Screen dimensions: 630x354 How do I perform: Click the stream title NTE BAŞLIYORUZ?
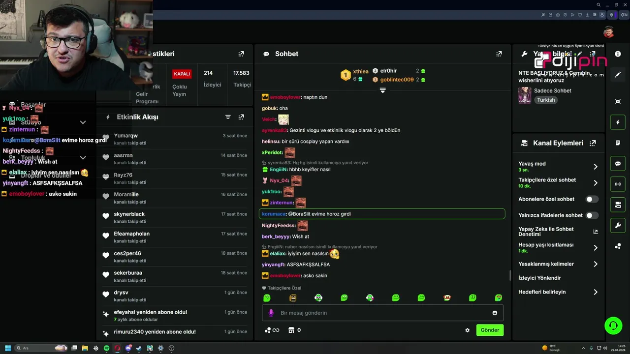click(x=554, y=76)
